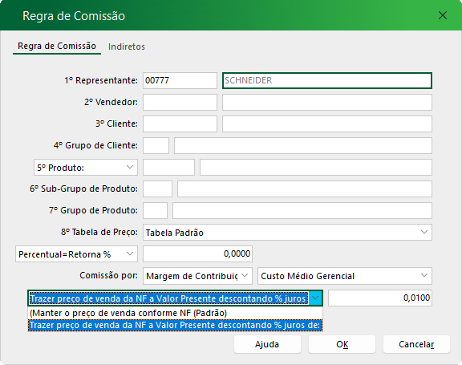Choose Manter o preço de venda conforme NF option
The width and height of the screenshot is (462, 365).
(175, 313)
